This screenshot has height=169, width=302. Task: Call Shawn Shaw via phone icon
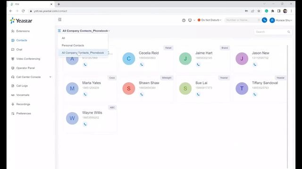click(142, 94)
